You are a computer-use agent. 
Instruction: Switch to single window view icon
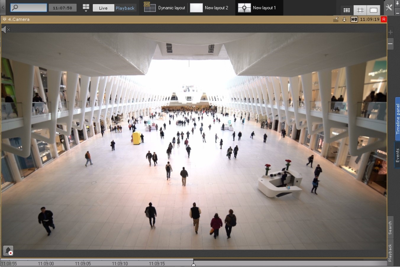point(373,10)
